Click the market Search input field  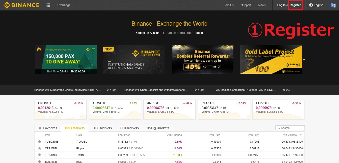pos(290,128)
